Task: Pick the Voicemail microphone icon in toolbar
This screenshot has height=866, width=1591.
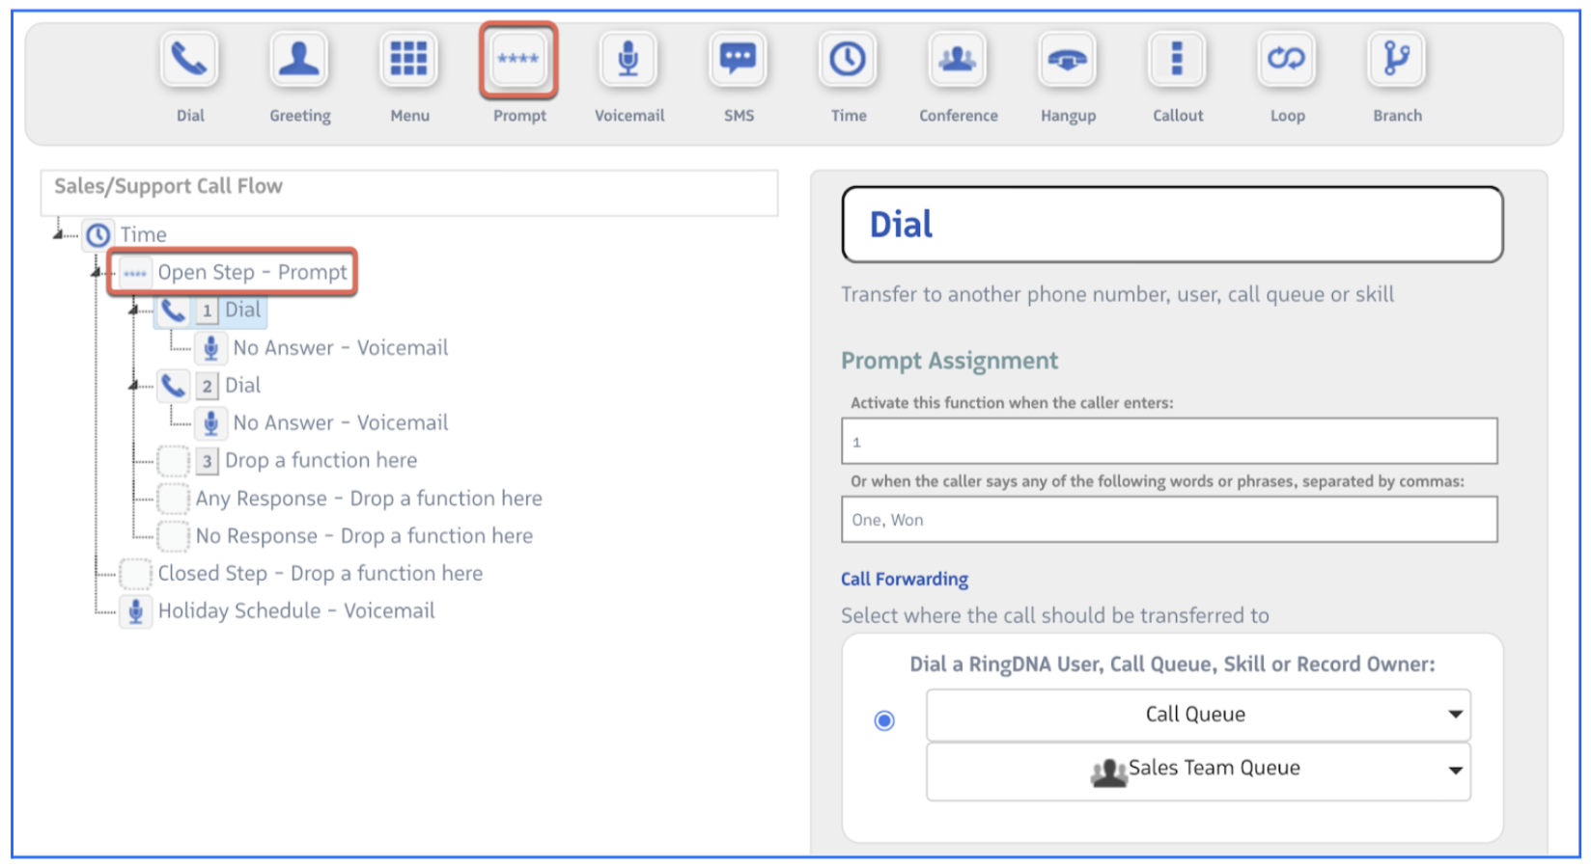Action: click(x=628, y=60)
